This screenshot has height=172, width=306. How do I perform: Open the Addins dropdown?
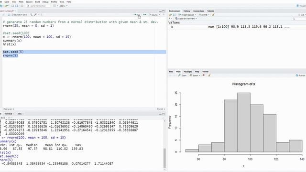(x=63, y=6)
